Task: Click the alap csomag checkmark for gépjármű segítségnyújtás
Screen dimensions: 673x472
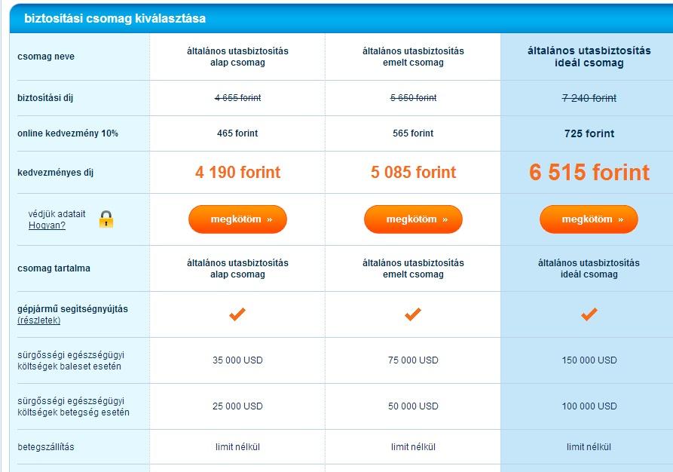Action: click(237, 314)
